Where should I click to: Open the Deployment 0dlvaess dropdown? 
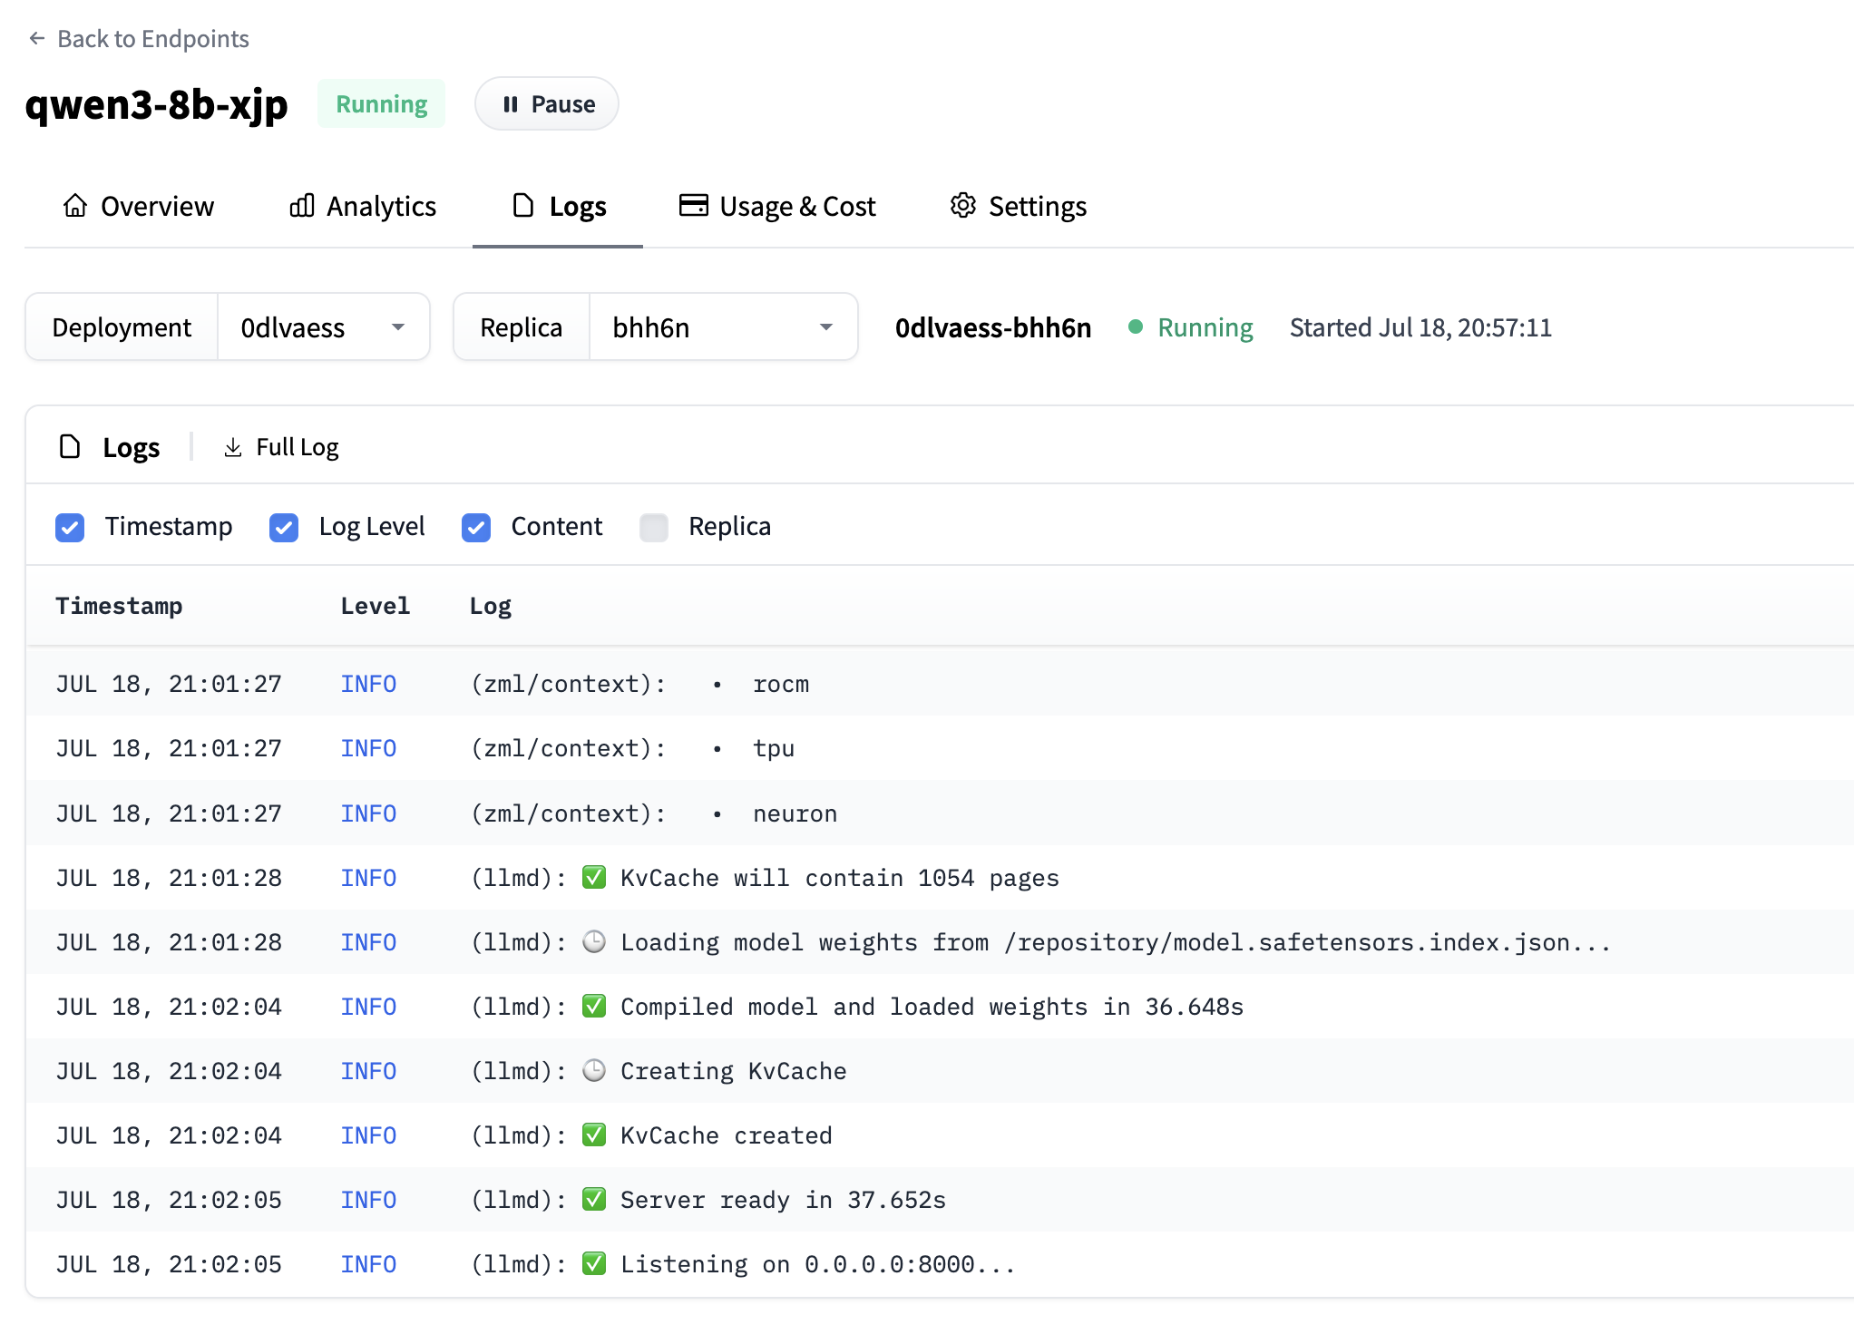click(322, 327)
